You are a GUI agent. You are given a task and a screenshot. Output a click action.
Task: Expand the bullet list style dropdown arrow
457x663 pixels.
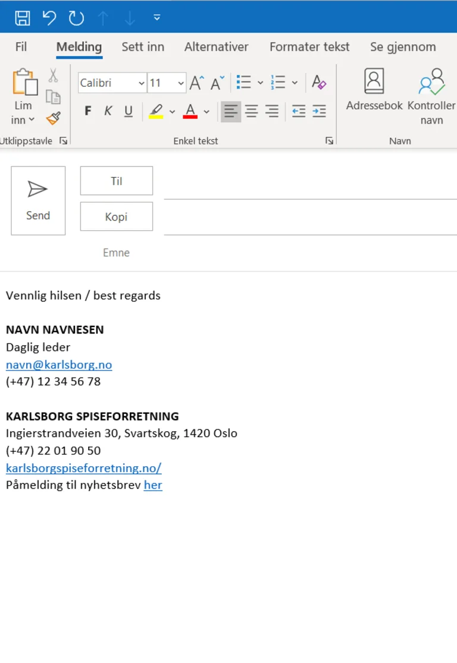[260, 83]
